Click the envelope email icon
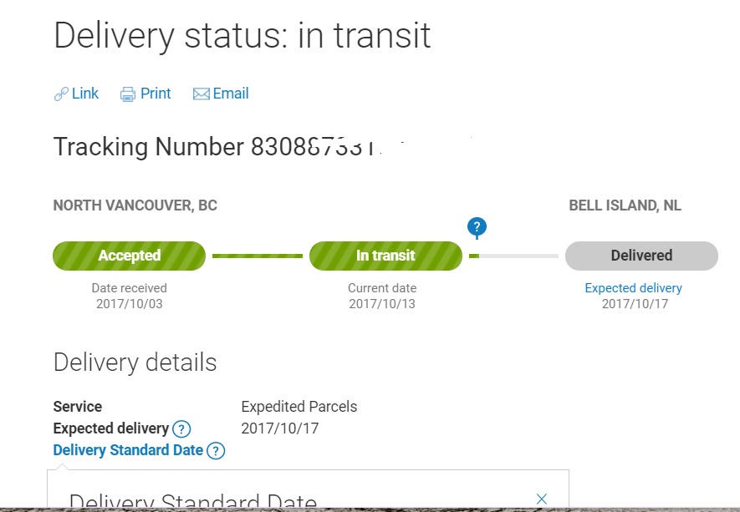The width and height of the screenshot is (740, 512). (201, 94)
